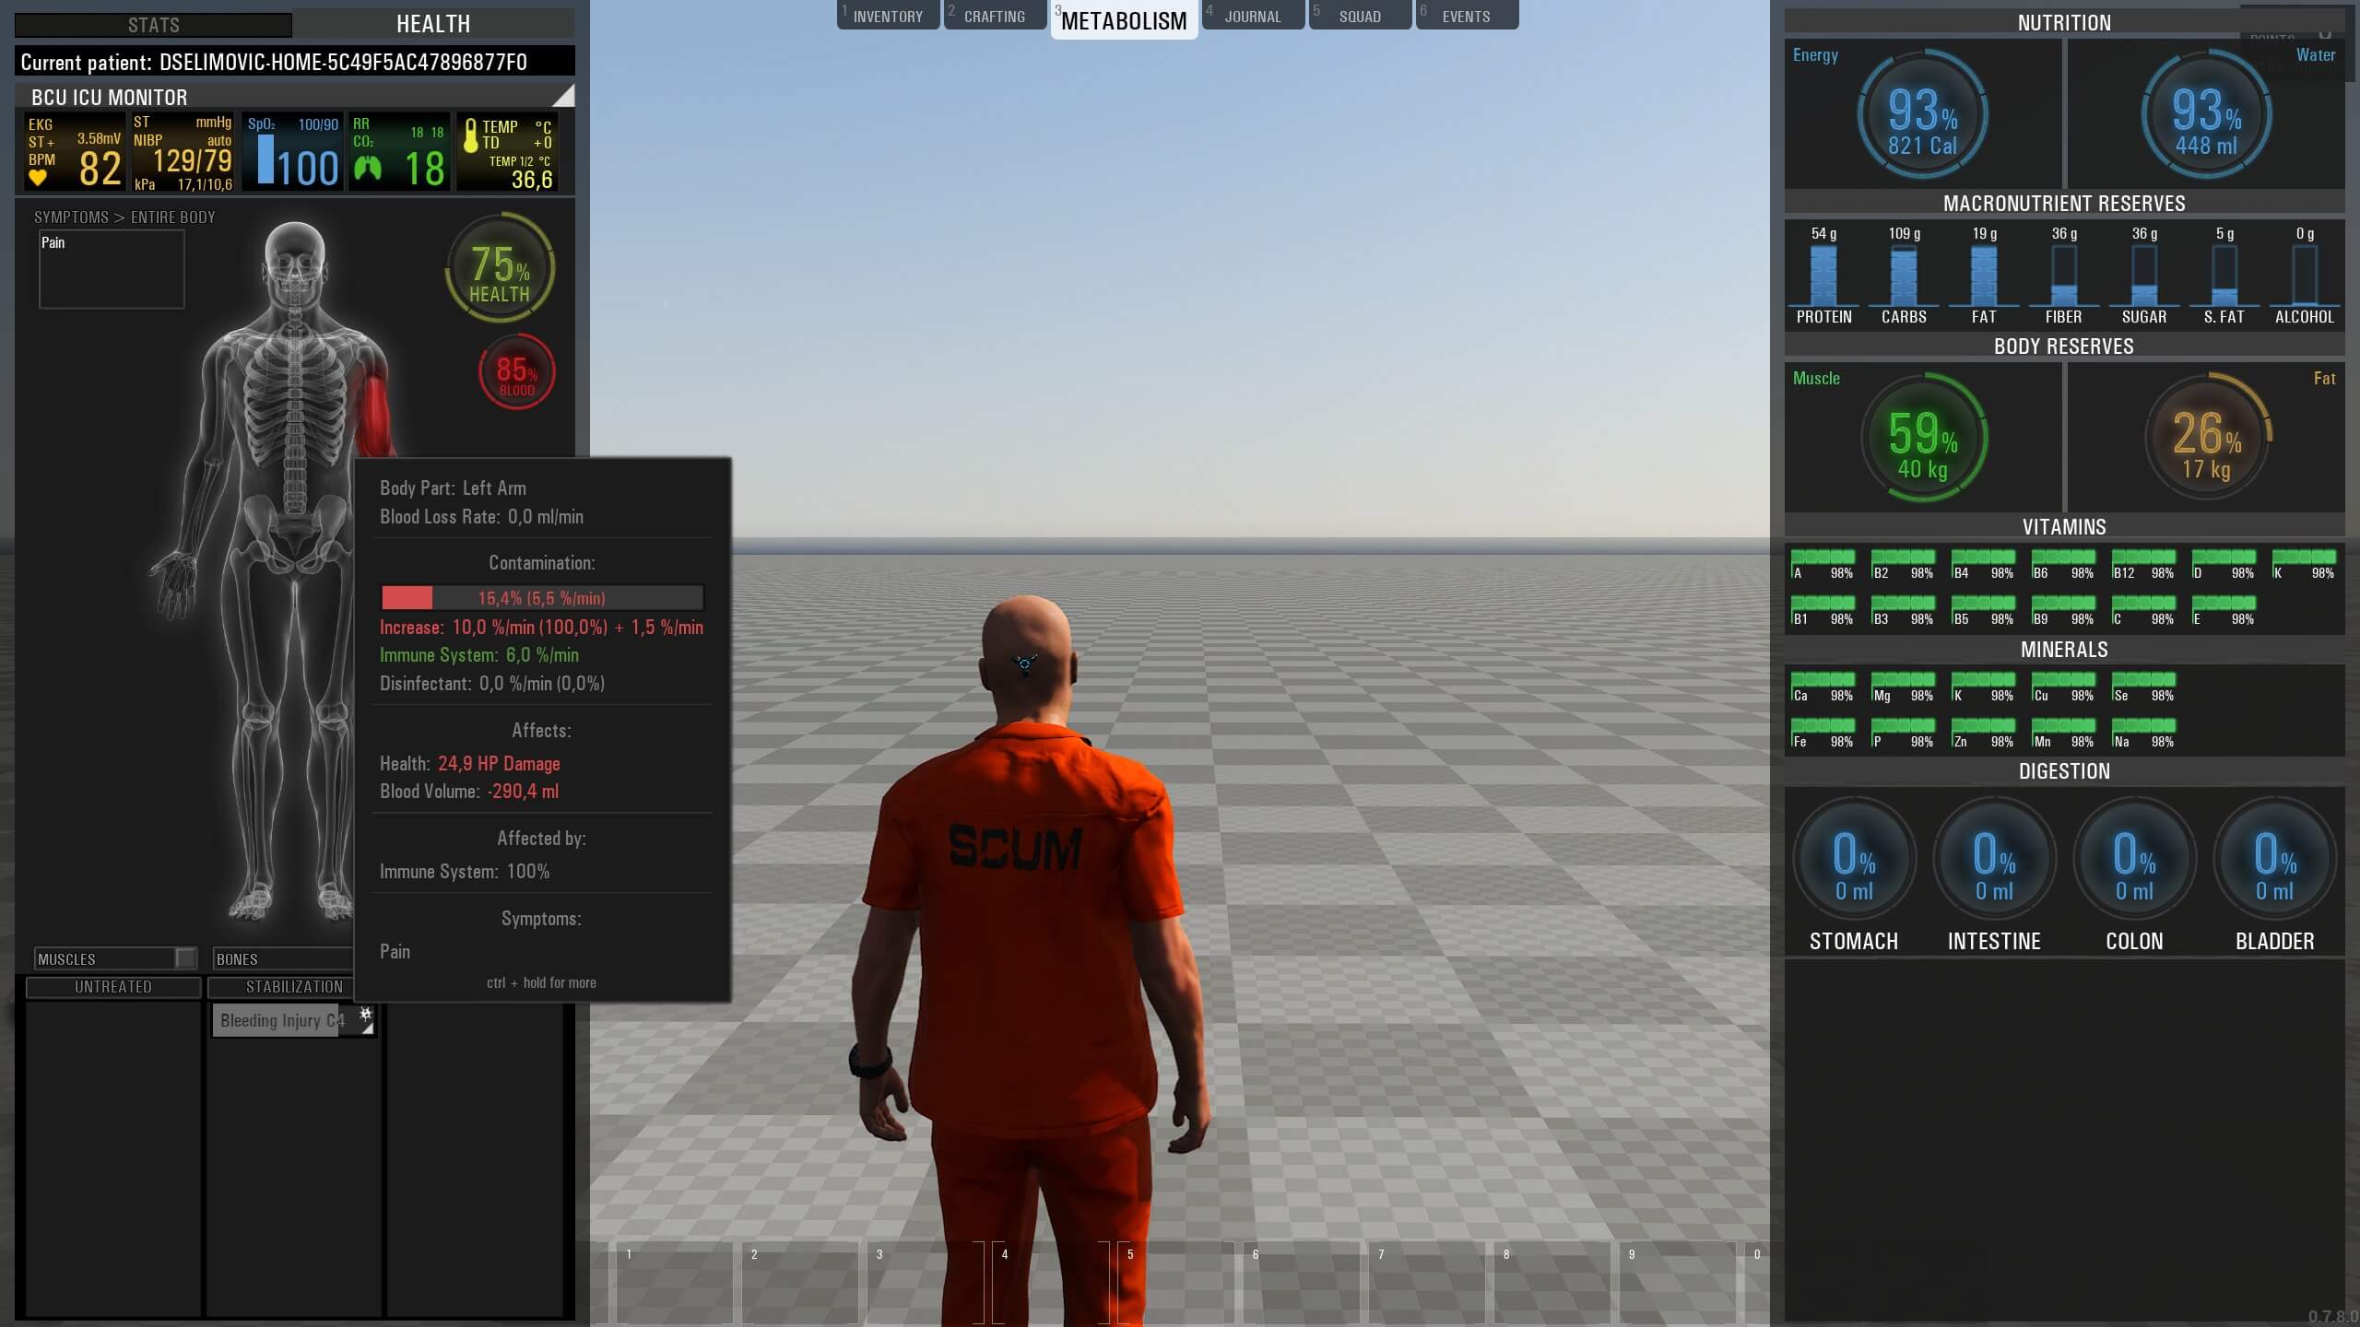Toggle the Muscles checkbox

pyautogui.click(x=185, y=958)
